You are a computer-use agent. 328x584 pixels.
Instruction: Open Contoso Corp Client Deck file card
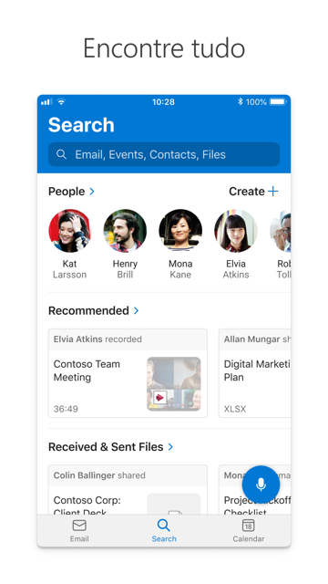[128, 489]
